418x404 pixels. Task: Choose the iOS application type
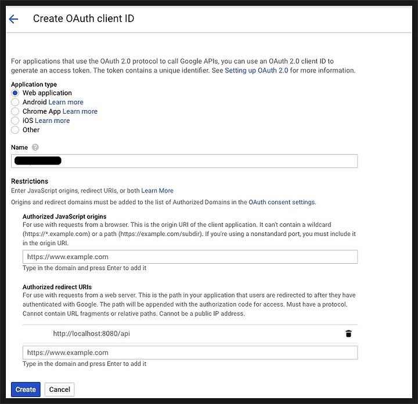(15, 121)
